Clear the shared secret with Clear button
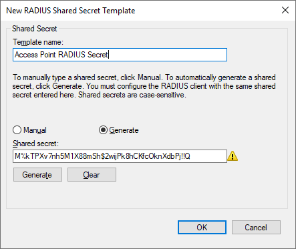 coord(92,175)
